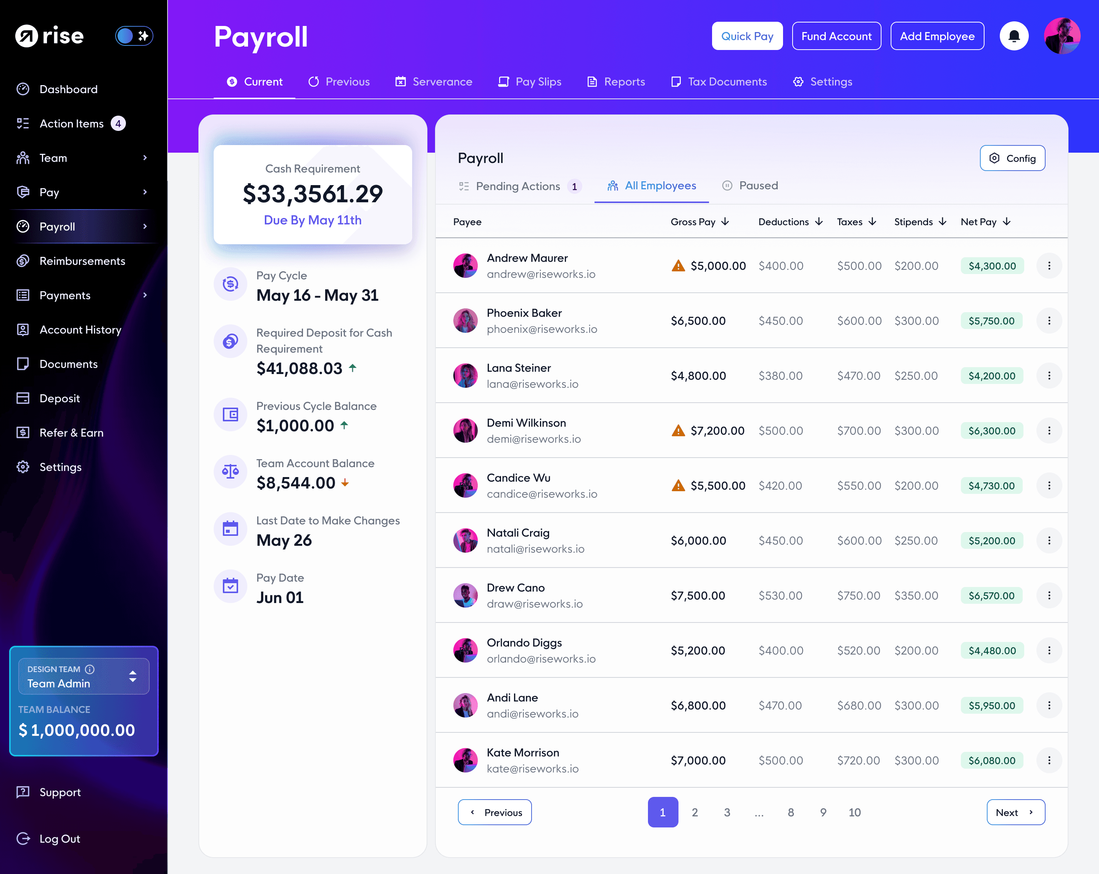
Task: Click the Config button
Action: coord(1012,158)
